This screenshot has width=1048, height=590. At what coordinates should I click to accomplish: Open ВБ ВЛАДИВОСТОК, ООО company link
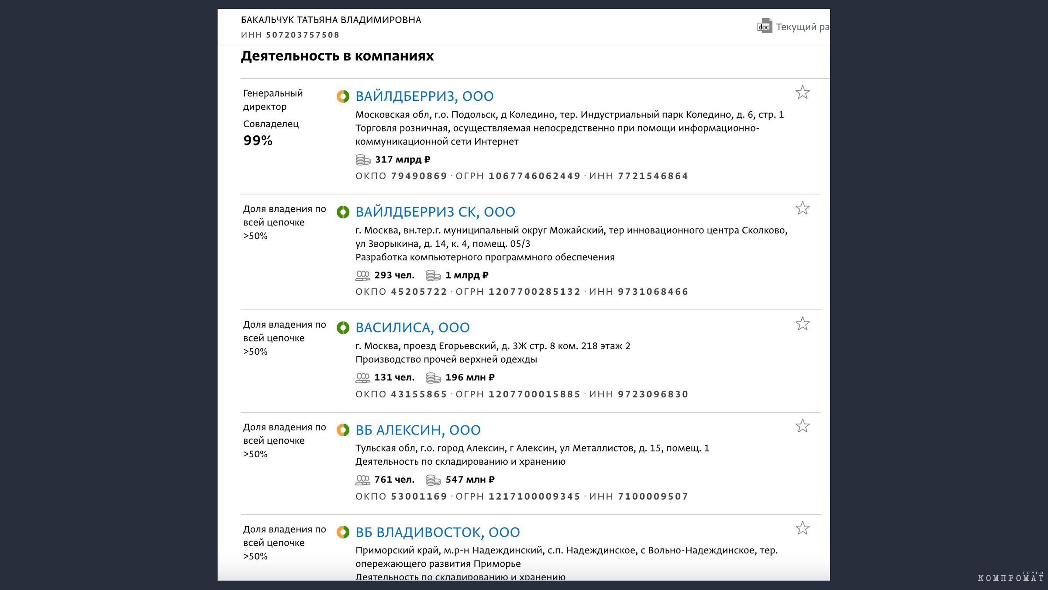[438, 532]
